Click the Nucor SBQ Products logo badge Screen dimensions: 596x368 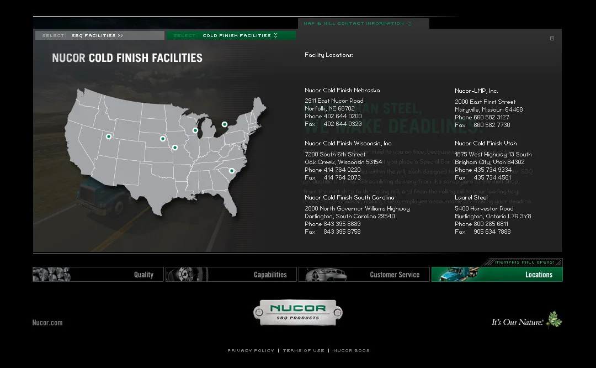[298, 313]
